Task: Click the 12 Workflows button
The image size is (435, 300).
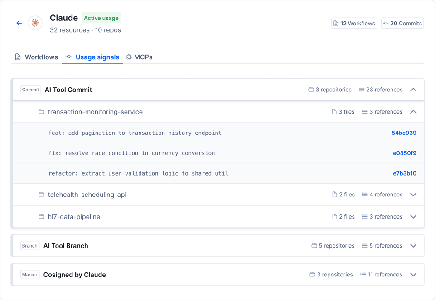Action: point(354,23)
